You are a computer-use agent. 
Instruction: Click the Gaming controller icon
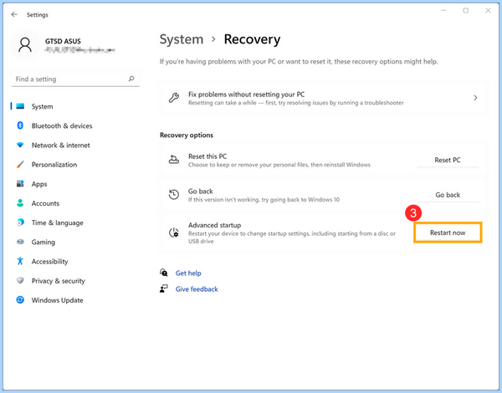20,242
